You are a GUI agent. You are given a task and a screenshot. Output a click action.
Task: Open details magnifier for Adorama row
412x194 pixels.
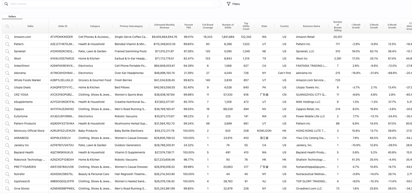point(7,73)
